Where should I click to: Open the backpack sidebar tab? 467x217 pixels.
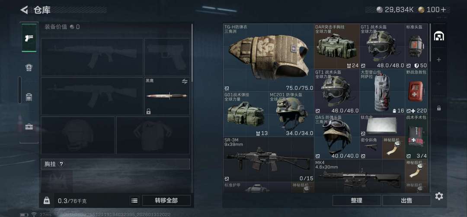click(29, 97)
